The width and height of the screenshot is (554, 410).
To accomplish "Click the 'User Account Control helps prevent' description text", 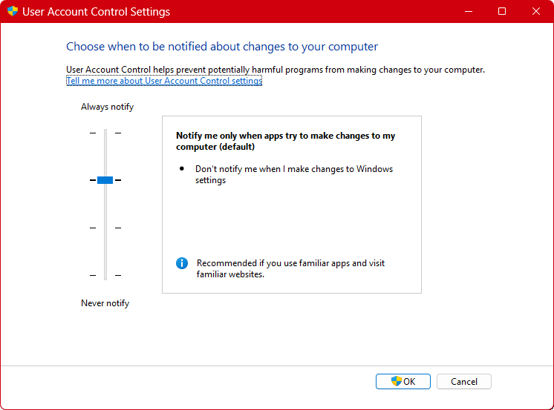I will 276,70.
